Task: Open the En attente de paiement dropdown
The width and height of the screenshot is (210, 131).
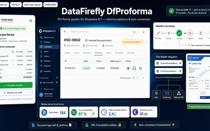Action: 133,42
